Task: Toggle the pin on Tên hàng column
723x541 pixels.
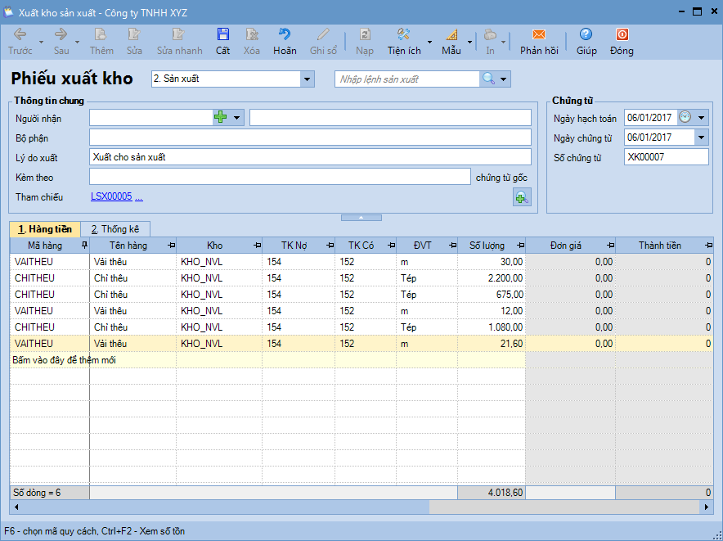Action: [170, 246]
